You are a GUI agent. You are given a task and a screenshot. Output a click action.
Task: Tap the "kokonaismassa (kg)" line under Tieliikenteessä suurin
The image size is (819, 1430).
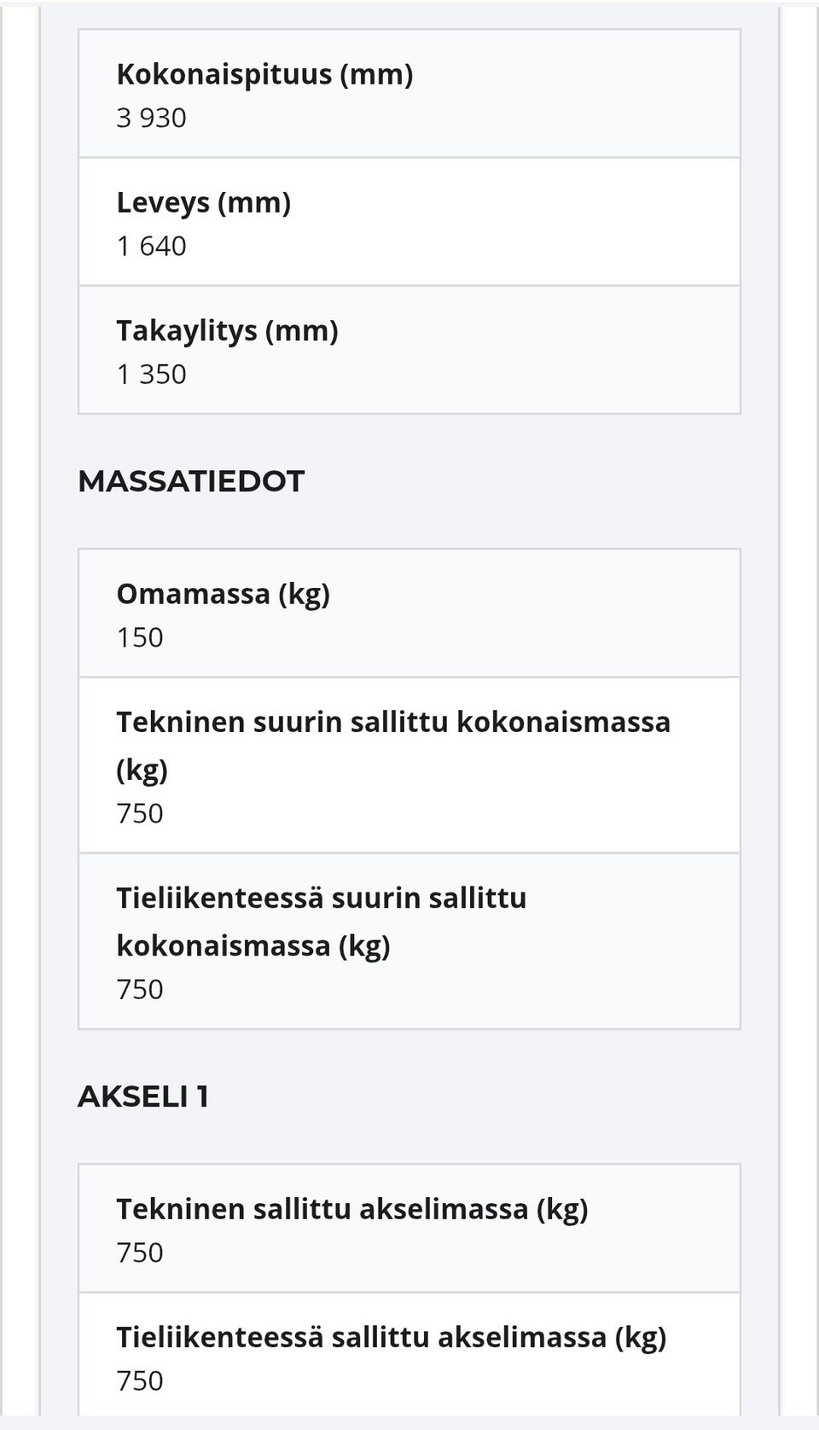[253, 946]
